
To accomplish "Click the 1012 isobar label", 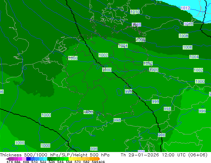I will (185, 8).
